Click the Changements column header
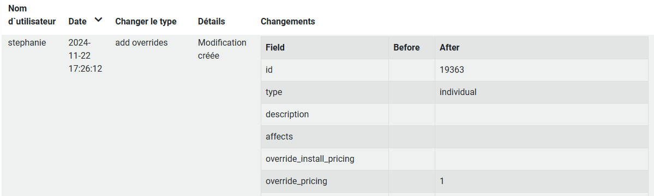This screenshot has height=196, width=654. coord(288,21)
